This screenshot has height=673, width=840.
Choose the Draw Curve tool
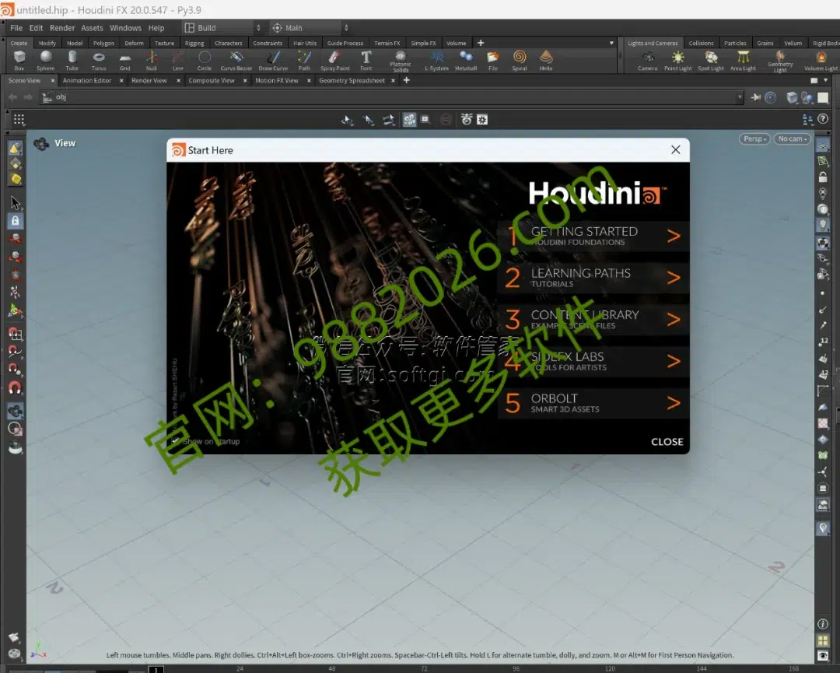tap(273, 60)
